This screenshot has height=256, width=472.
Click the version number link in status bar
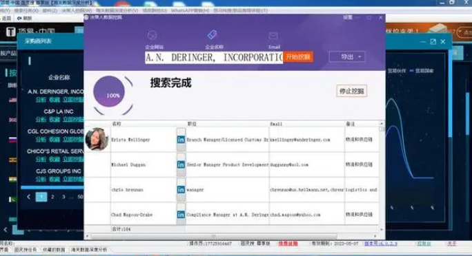click(x=380, y=244)
